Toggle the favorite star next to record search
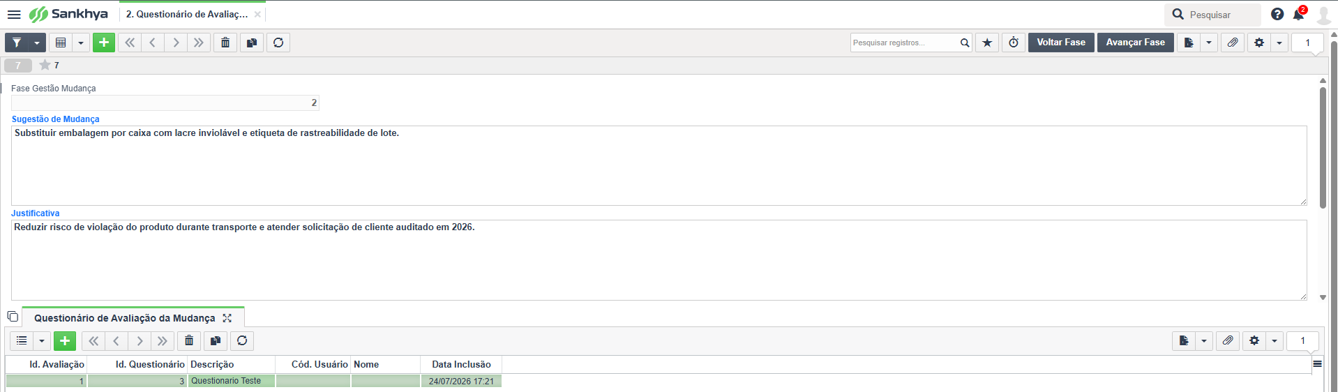Screen dimensions: 1338x392 click(x=987, y=43)
